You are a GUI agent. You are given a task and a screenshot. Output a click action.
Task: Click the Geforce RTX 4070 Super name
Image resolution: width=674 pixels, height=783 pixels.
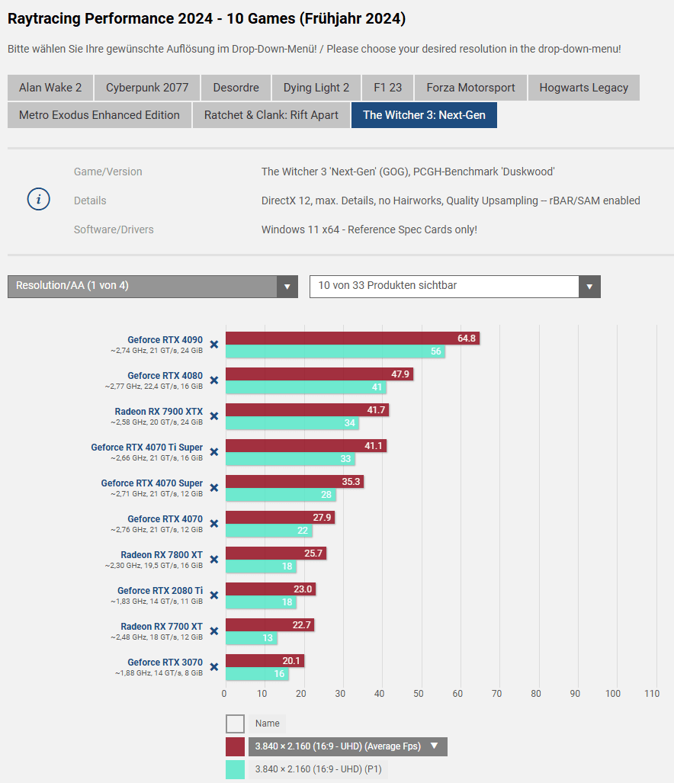152,483
